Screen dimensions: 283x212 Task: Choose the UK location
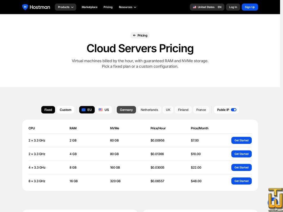click(x=168, y=110)
